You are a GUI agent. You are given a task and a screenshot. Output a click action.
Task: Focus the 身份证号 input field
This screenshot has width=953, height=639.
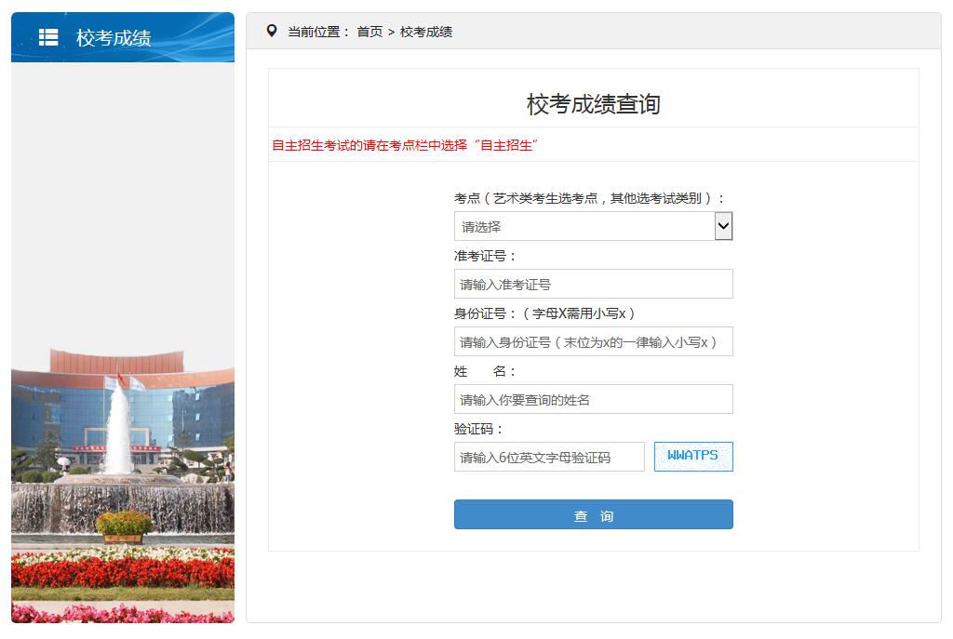coord(593,341)
